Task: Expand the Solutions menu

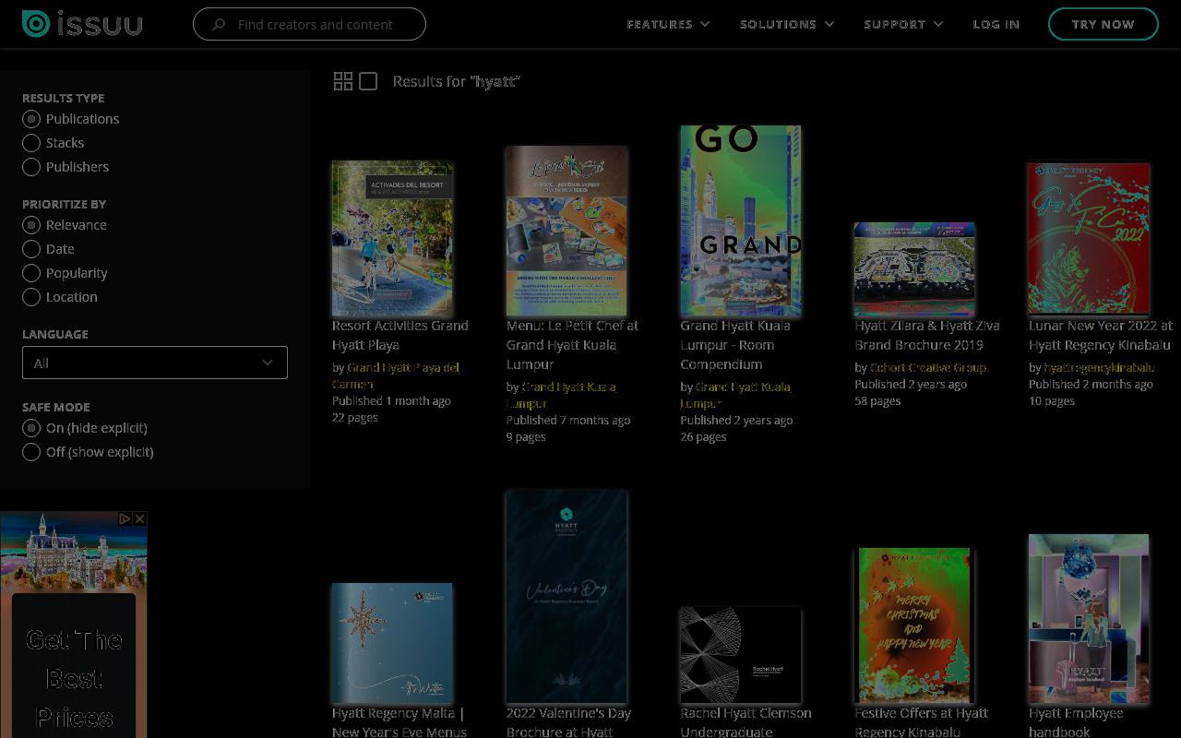Action: tap(787, 24)
